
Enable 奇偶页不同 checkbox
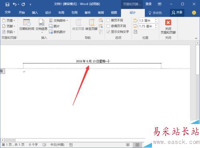[x=108, y=26]
